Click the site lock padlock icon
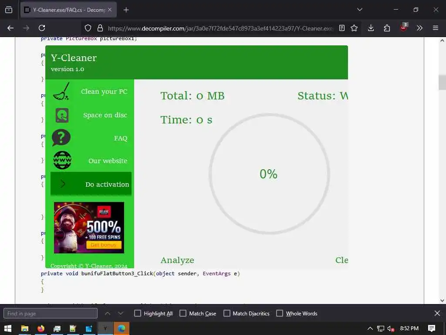446x335 pixels. click(100, 28)
